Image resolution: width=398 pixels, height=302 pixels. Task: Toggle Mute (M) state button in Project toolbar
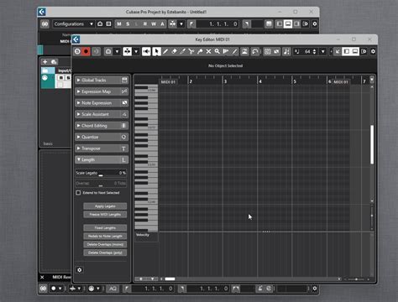[x=119, y=24]
